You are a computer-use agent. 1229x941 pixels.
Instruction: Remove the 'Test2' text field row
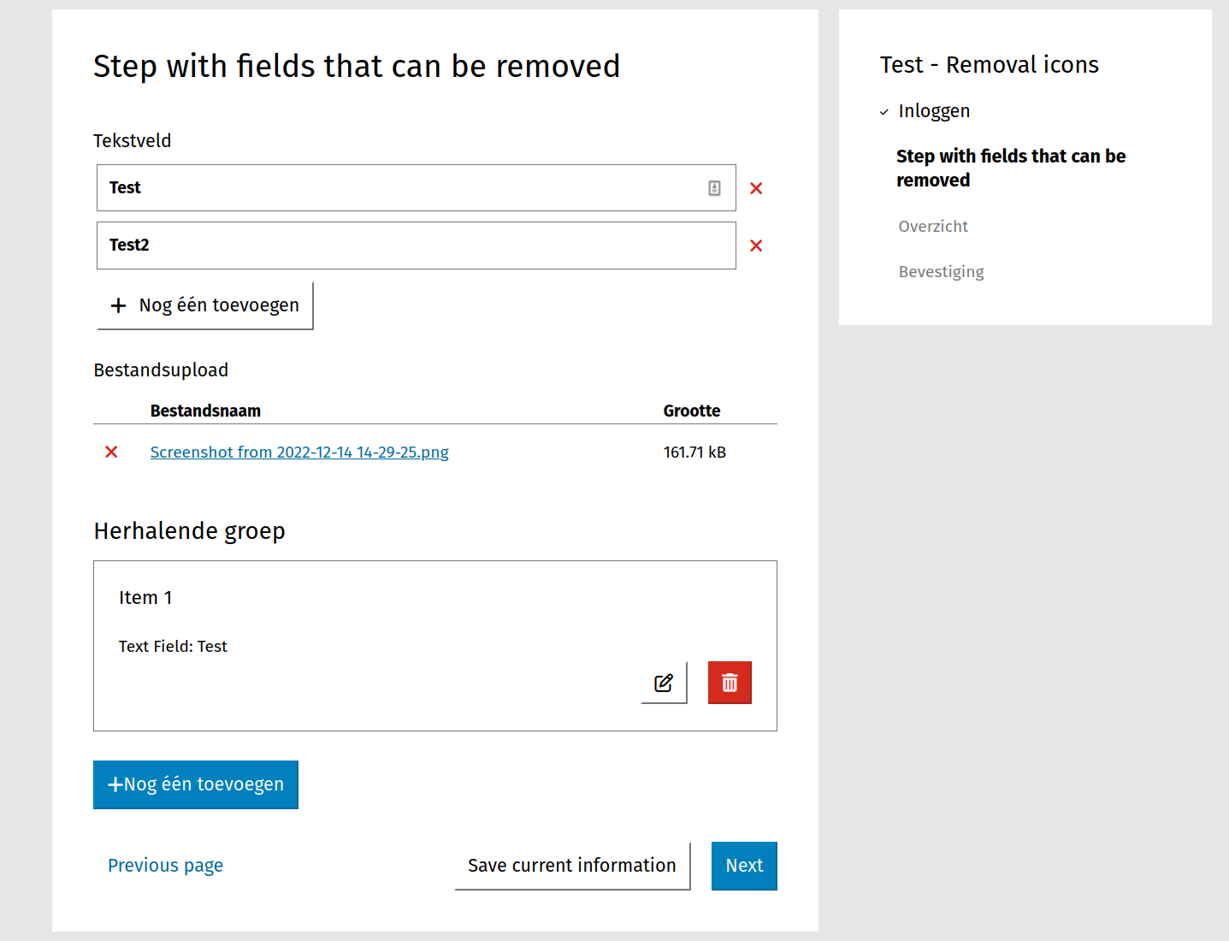click(x=756, y=246)
